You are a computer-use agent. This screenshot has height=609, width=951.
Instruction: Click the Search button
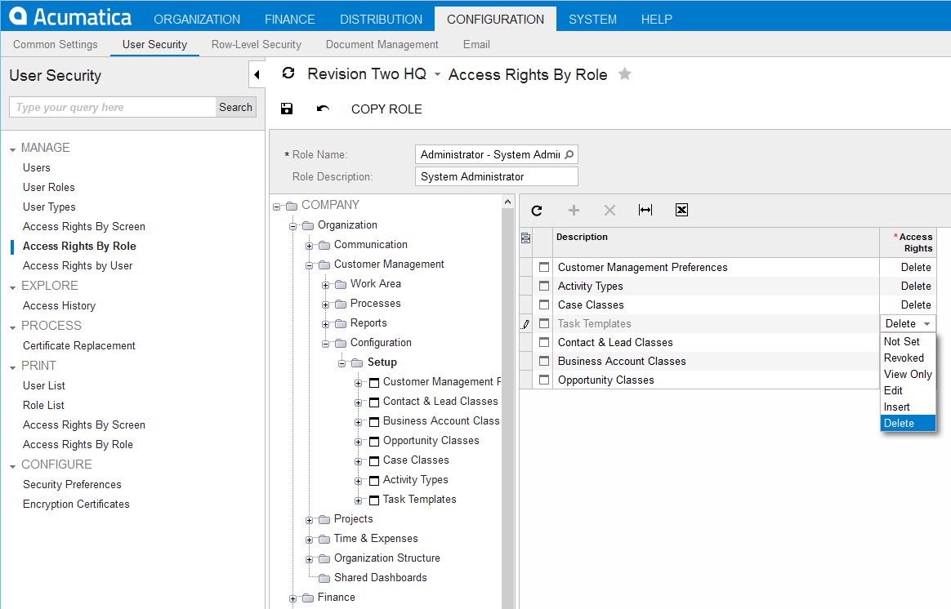point(235,107)
